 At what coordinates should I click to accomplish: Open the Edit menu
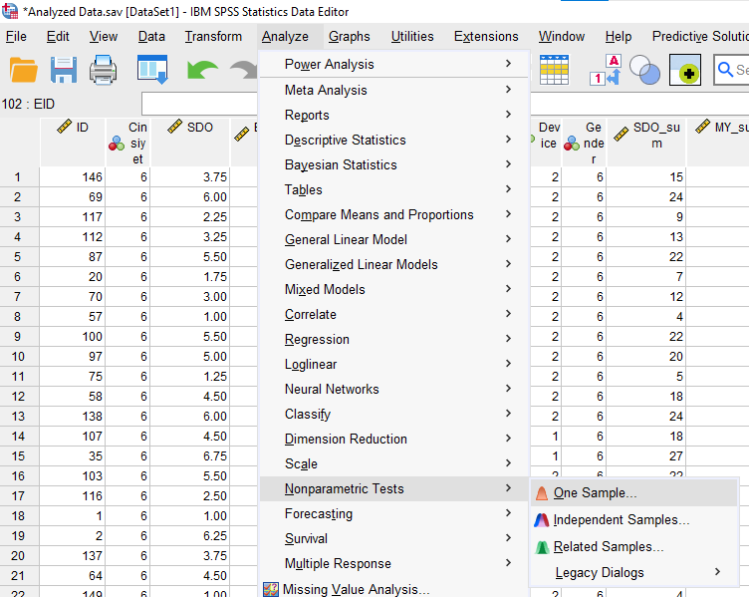[58, 36]
